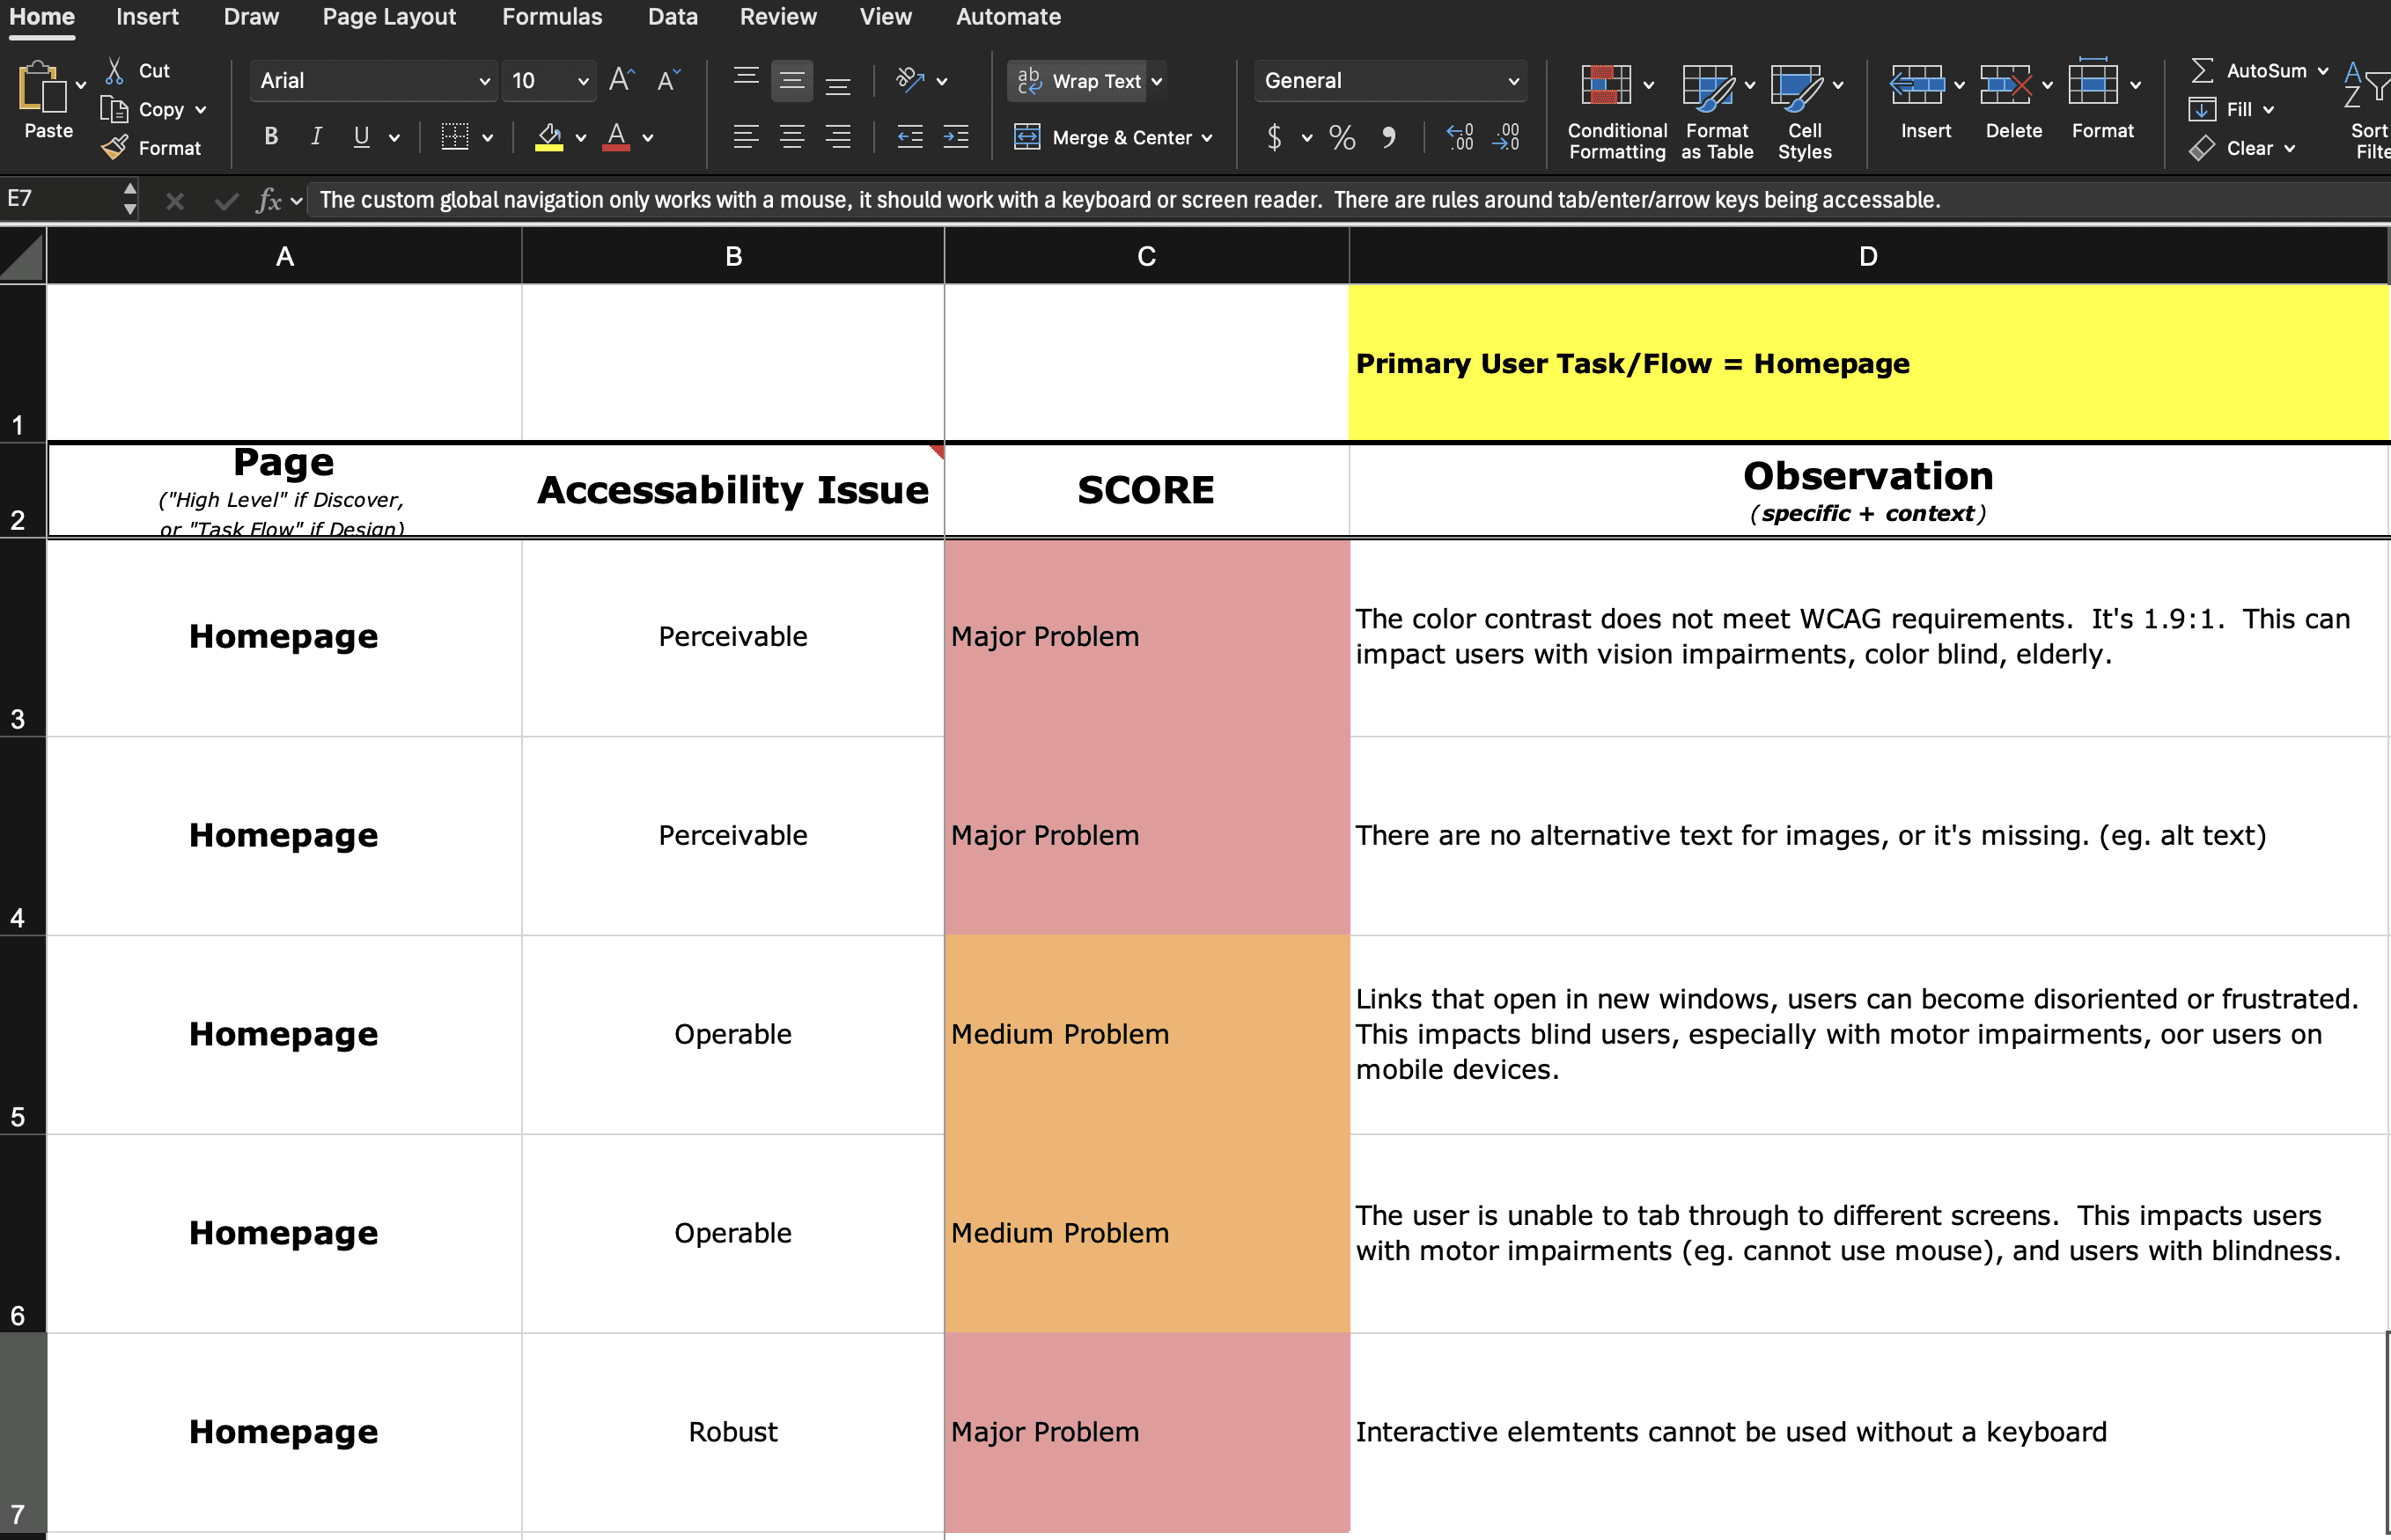Select the Robust cell in row 7
This screenshot has width=2391, height=1540.
tap(732, 1432)
